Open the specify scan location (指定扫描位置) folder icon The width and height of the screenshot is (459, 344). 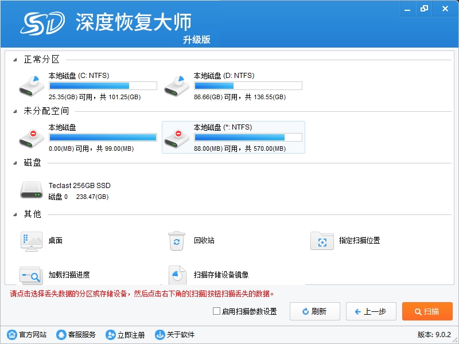[322, 241]
